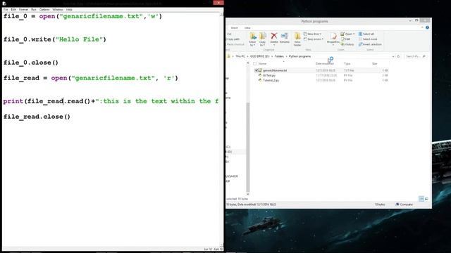Image resolution: width=451 pixels, height=253 pixels.
Task: Open the Edit menu in IDLE
Action: [13, 9]
